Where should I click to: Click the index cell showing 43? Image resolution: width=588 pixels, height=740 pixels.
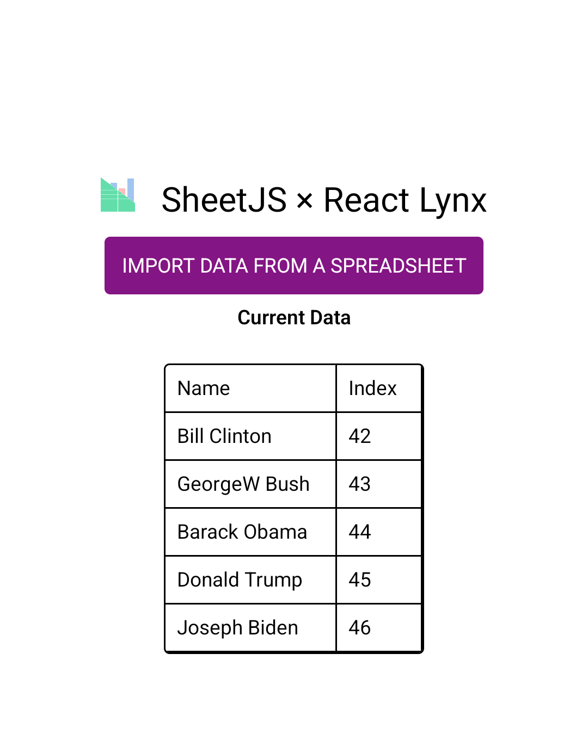coord(379,484)
